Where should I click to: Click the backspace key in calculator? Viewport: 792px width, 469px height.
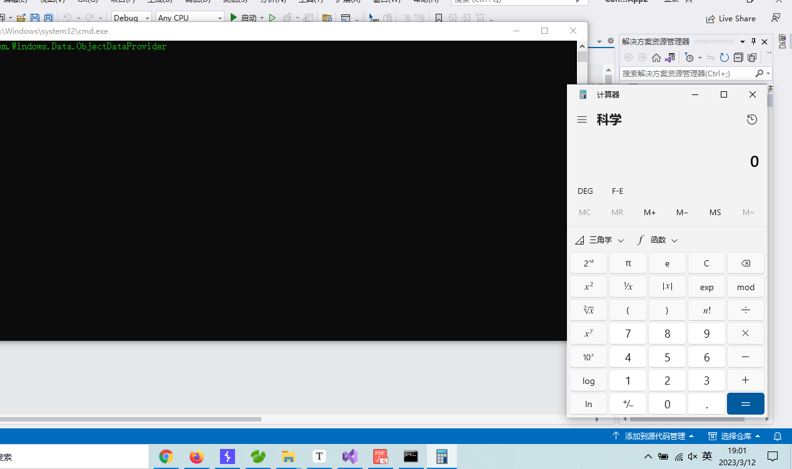(746, 263)
